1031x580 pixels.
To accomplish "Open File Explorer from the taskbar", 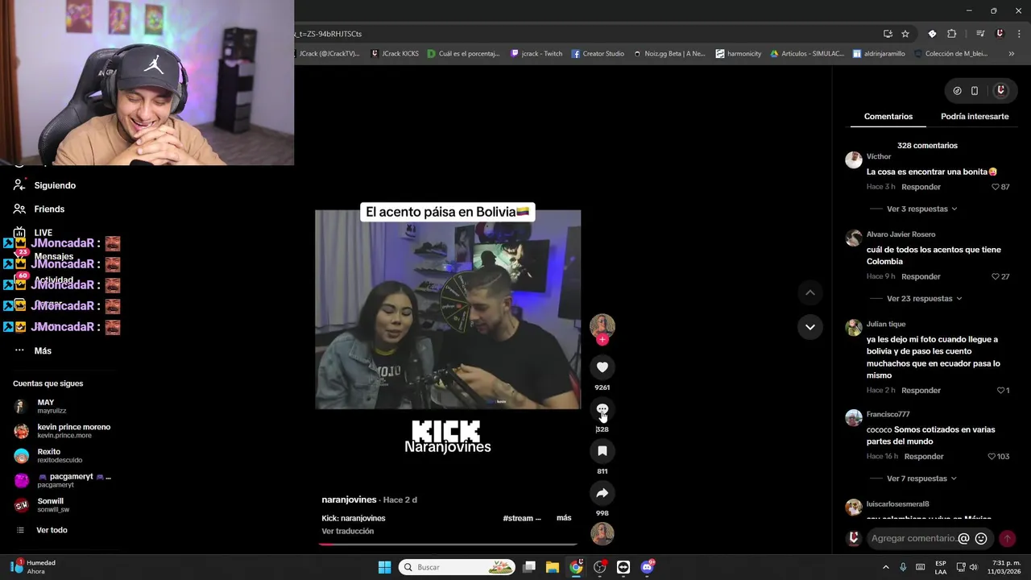I will click(x=553, y=567).
